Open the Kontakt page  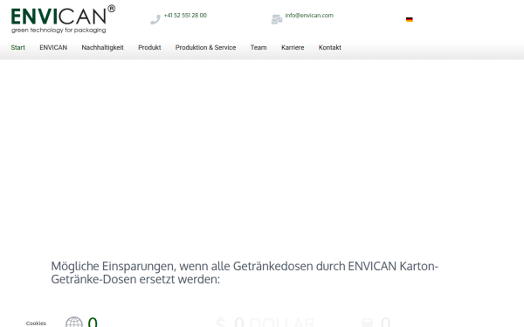point(330,47)
